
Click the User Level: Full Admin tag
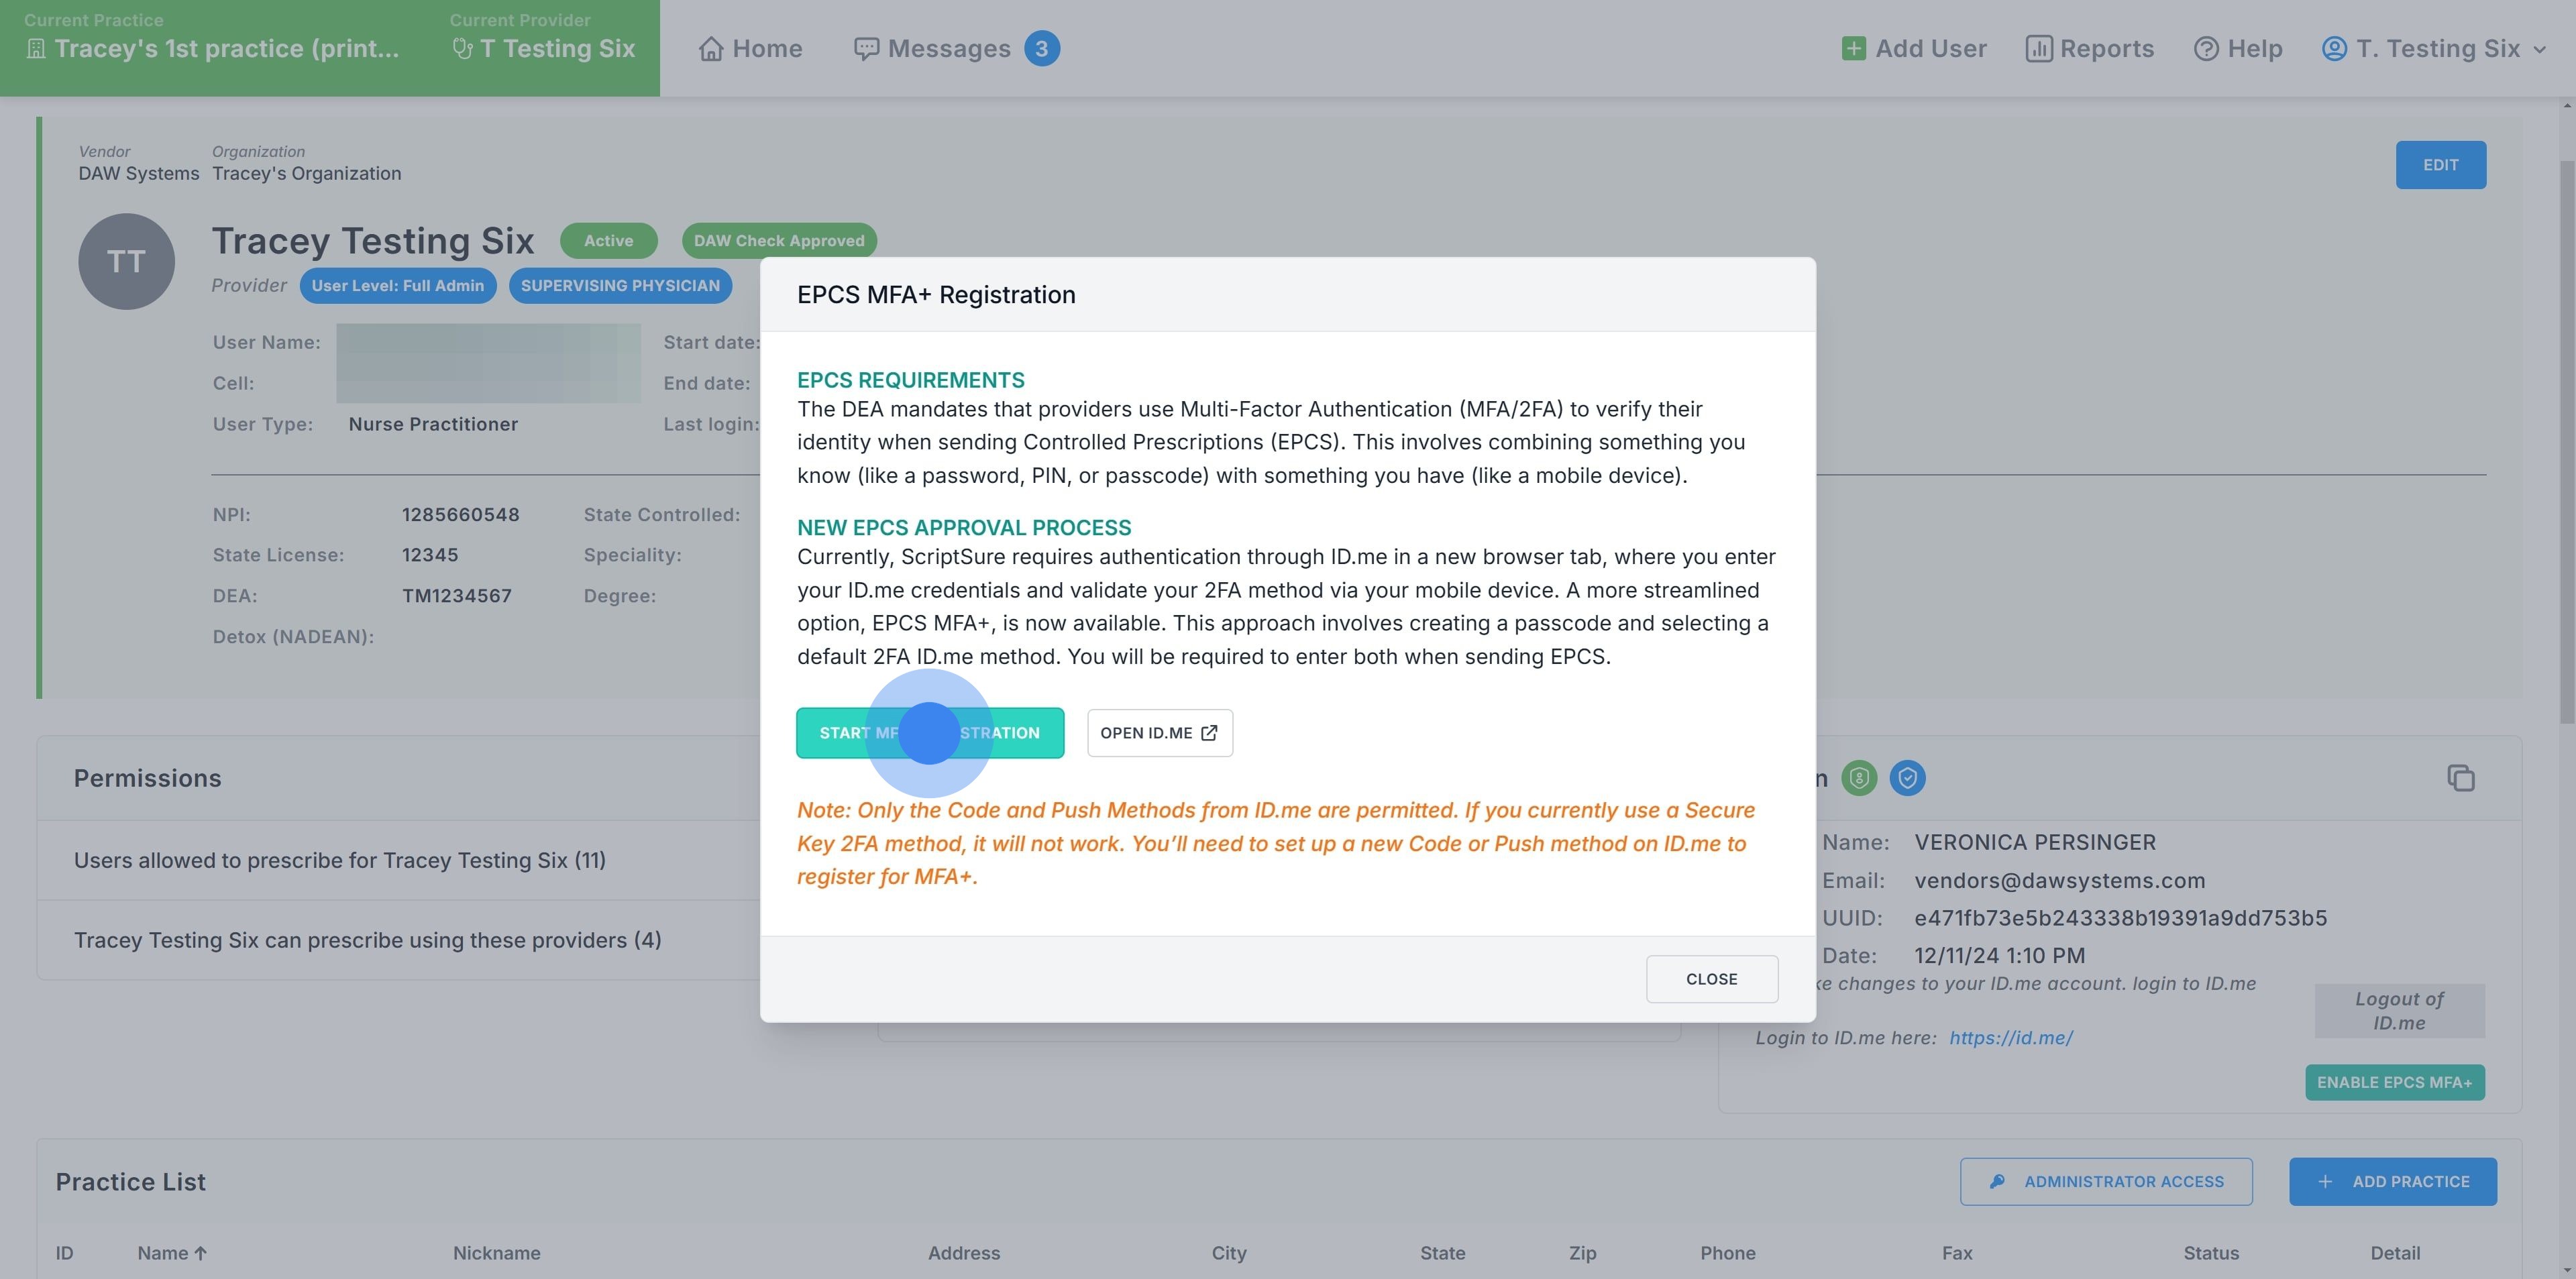point(397,286)
